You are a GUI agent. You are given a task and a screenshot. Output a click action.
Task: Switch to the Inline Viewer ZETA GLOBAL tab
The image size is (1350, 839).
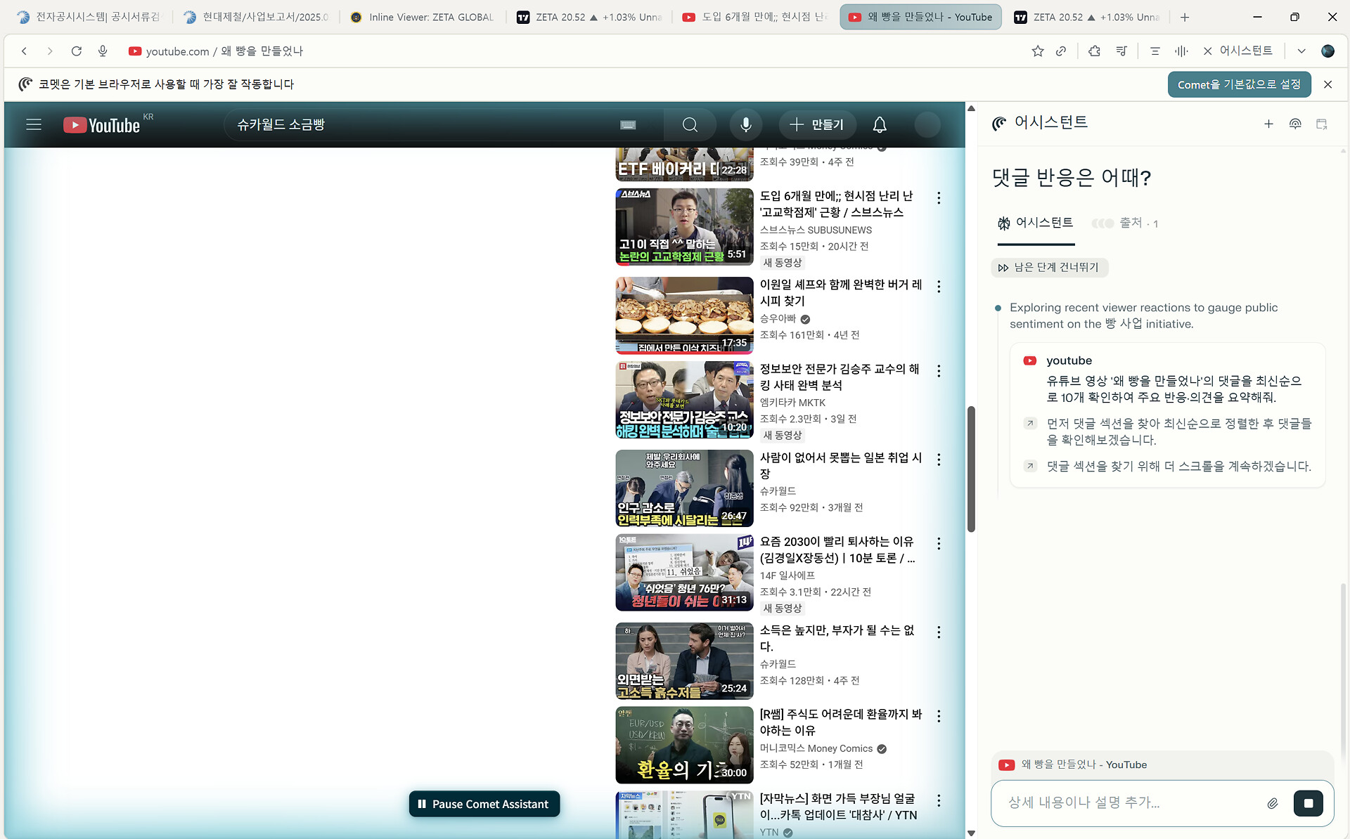tap(423, 17)
